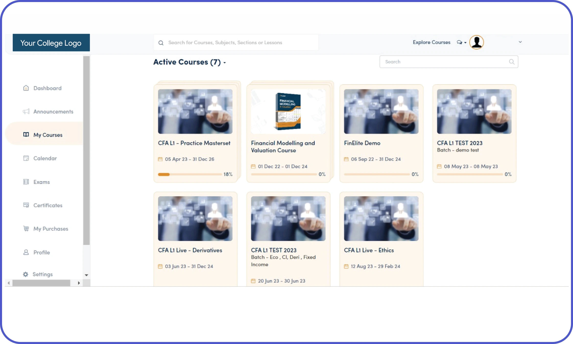The width and height of the screenshot is (573, 344).
Task: Click the Certificates sidebar icon
Action: [x=26, y=205]
